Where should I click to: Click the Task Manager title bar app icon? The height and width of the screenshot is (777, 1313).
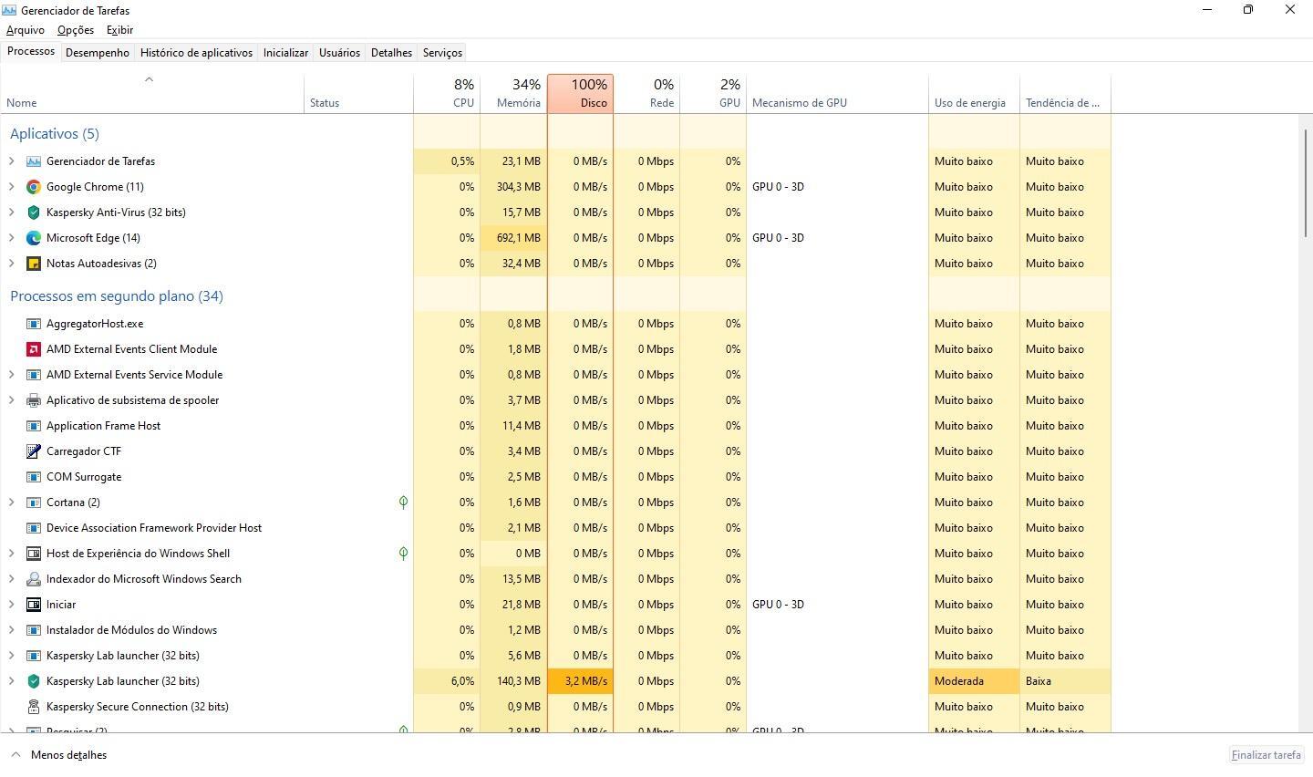coord(10,10)
